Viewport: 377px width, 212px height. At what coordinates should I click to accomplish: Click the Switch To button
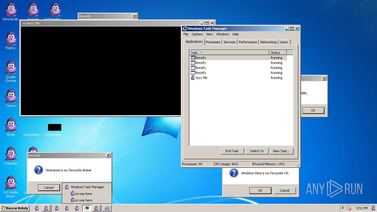(257, 151)
